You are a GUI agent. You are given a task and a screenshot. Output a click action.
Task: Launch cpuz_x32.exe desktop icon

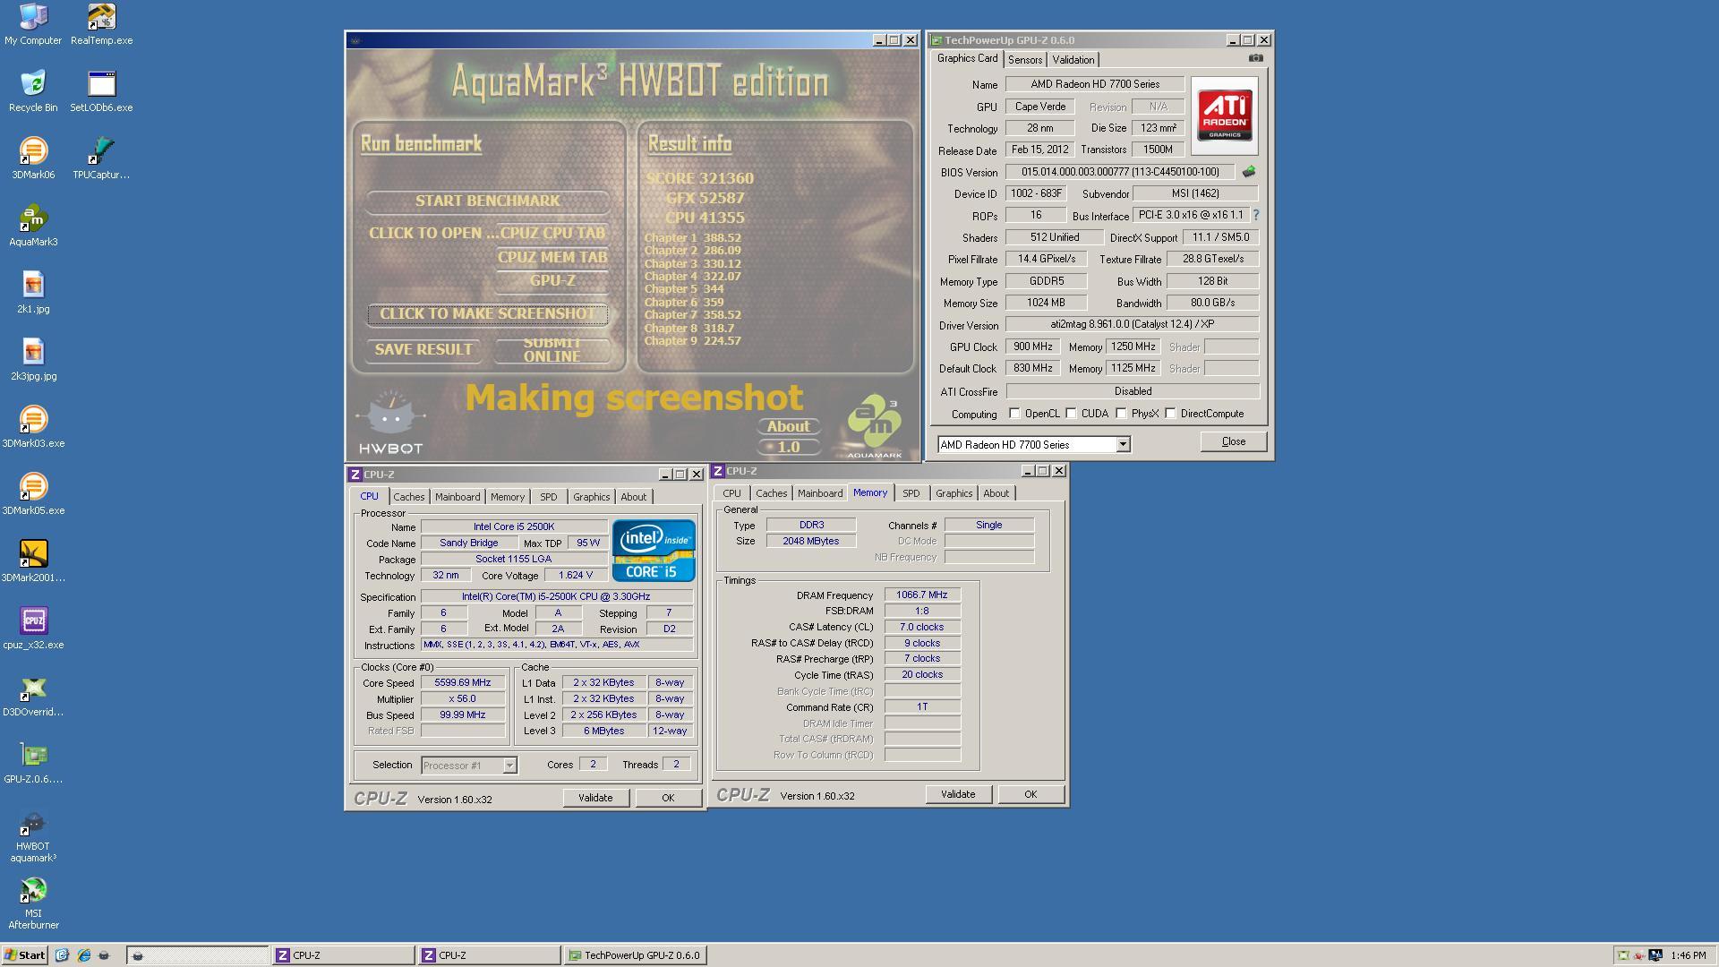tap(33, 629)
